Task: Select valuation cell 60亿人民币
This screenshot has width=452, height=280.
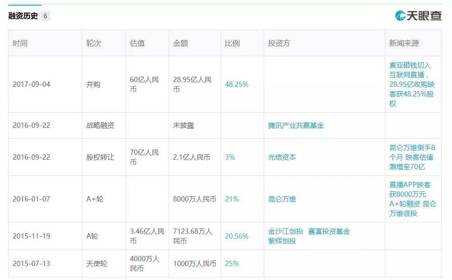Action: coord(144,84)
